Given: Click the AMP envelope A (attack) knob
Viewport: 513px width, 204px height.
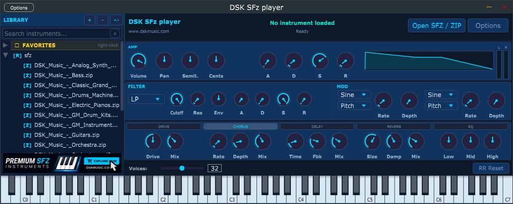Looking at the screenshot, I should pyautogui.click(x=267, y=61).
